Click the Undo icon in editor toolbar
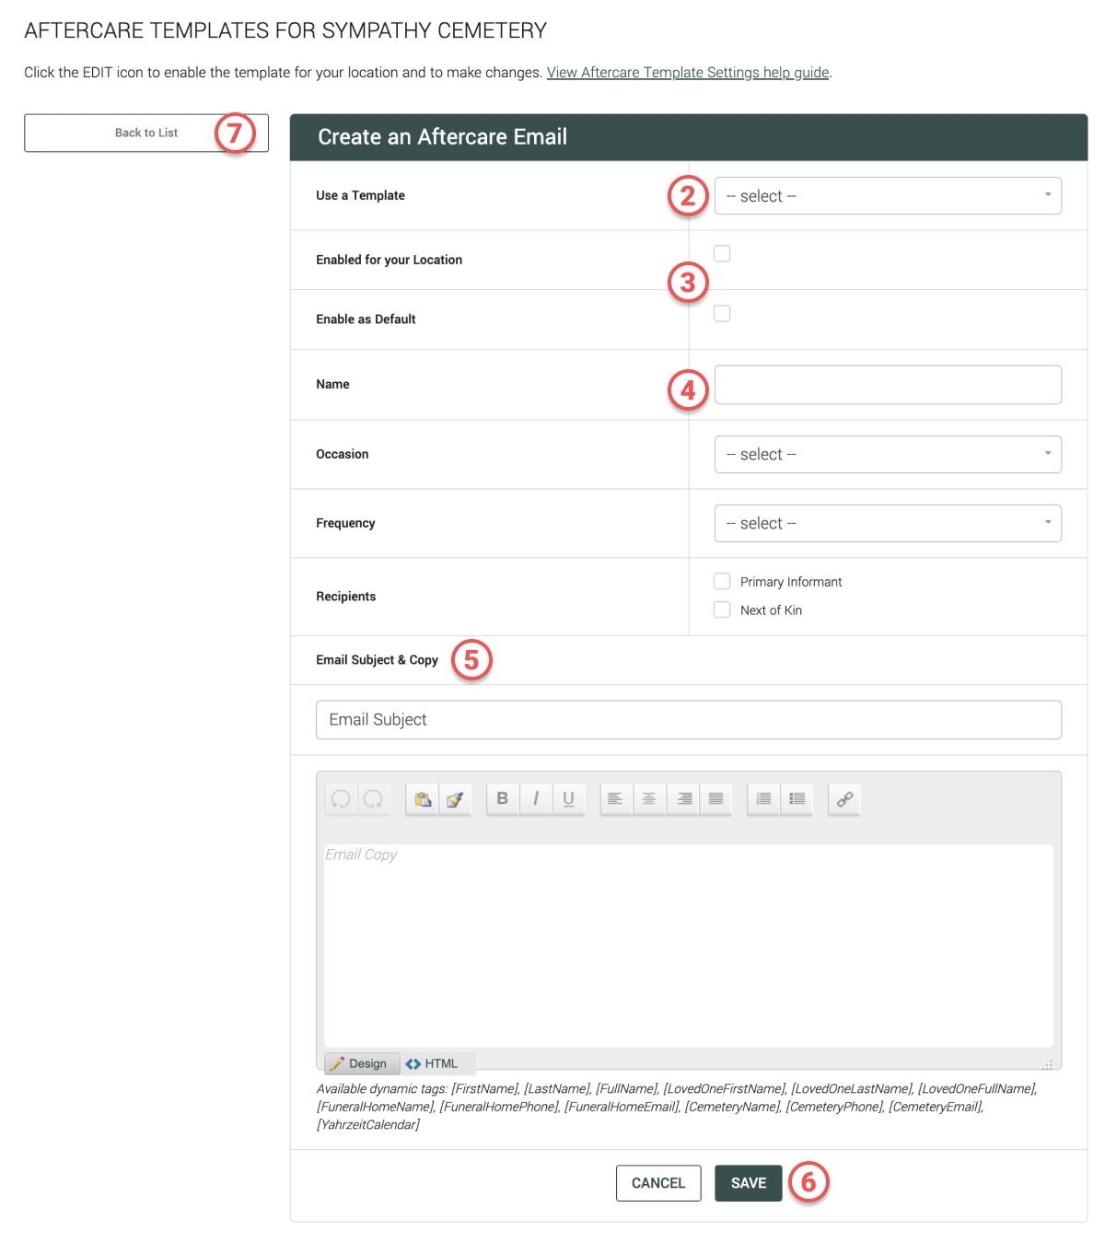The image size is (1105, 1243). (341, 798)
